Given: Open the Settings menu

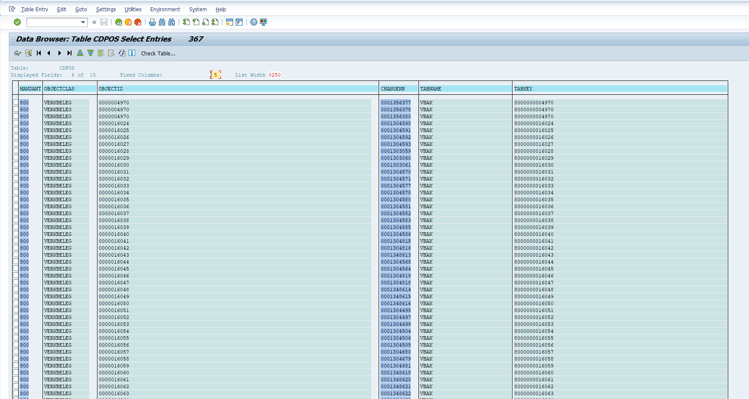Looking at the screenshot, I should click(x=106, y=10).
